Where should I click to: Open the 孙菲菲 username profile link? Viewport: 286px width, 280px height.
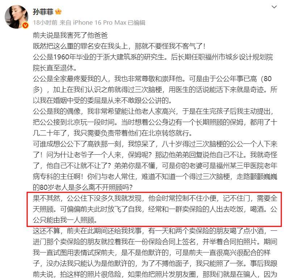tap(43, 12)
